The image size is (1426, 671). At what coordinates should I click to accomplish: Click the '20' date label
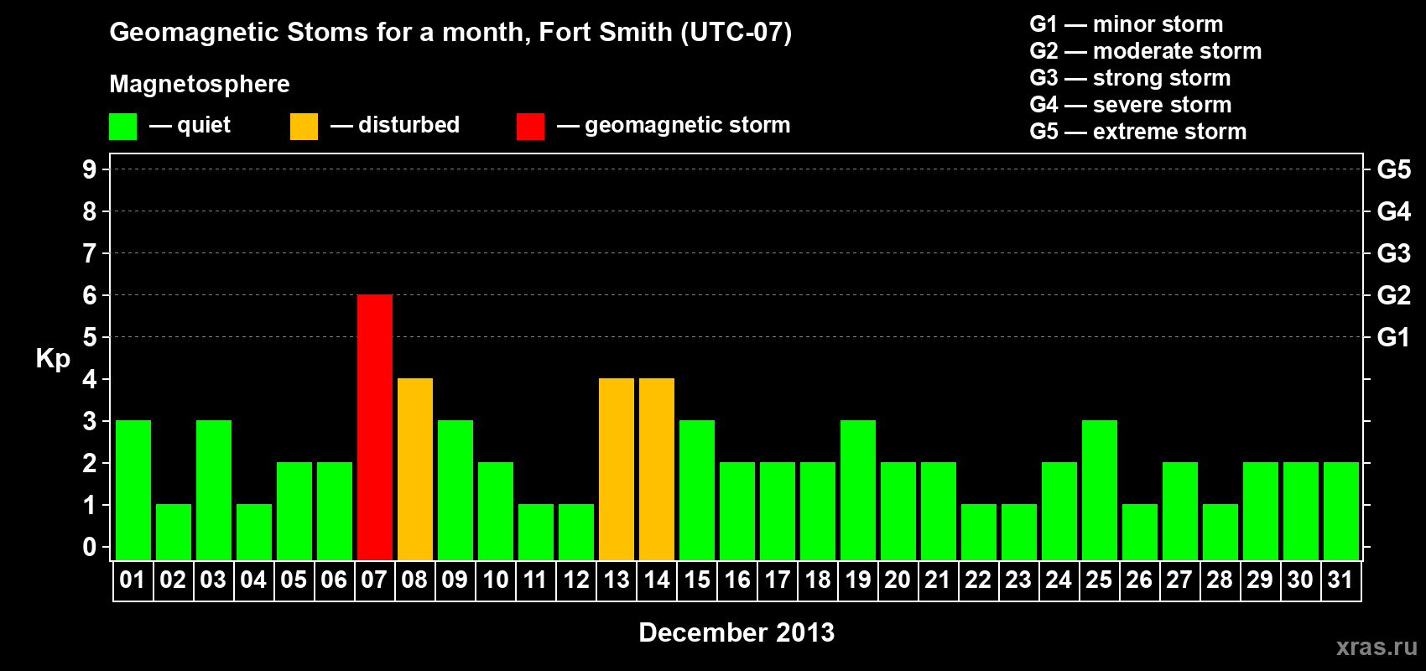pyautogui.click(x=898, y=580)
